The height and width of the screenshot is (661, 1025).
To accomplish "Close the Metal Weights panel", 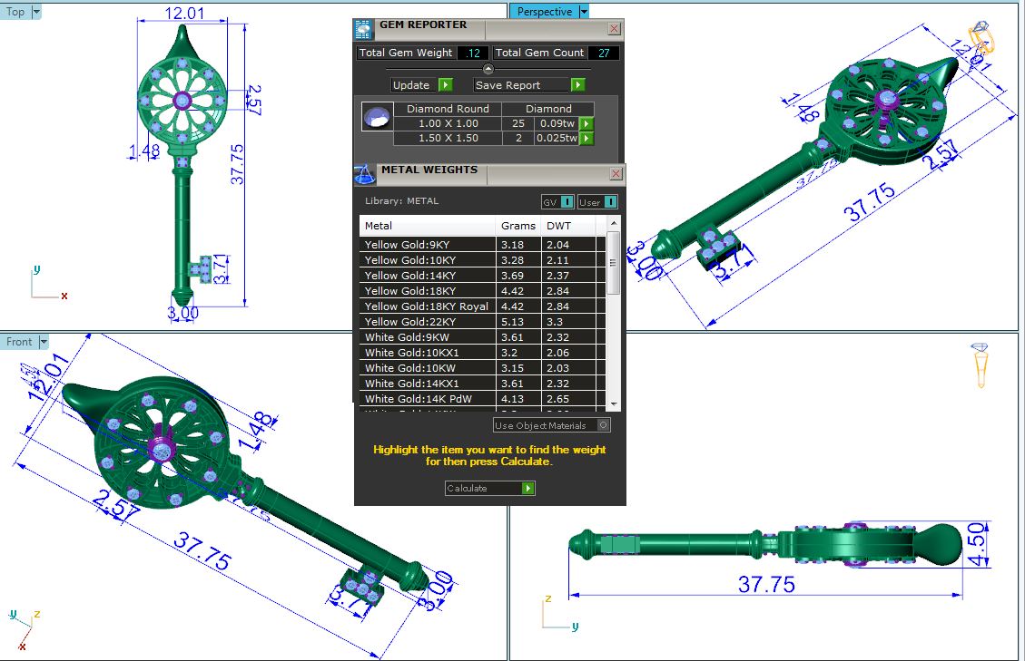I will 616,173.
